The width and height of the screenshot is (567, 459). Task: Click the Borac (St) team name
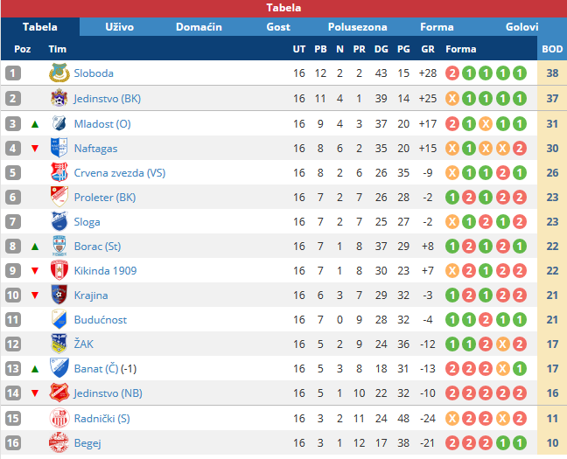coord(97,247)
